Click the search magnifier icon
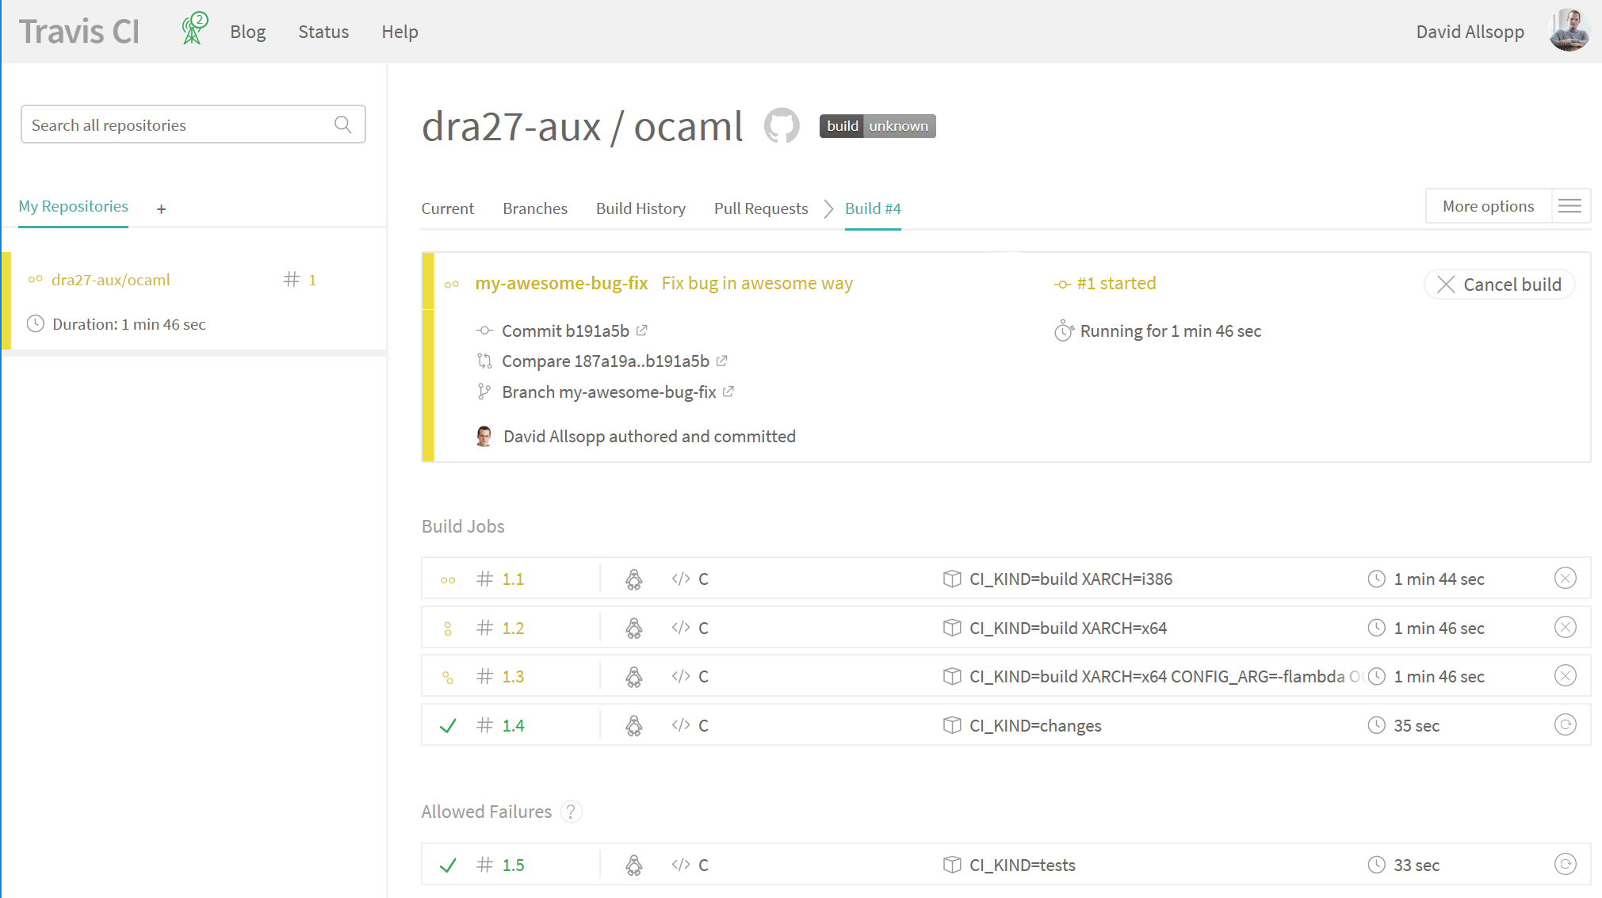The height and width of the screenshot is (898, 1602). point(342,124)
